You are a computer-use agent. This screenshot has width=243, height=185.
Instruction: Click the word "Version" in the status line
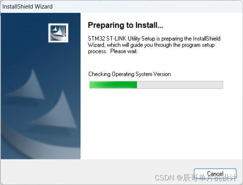(x=162, y=74)
